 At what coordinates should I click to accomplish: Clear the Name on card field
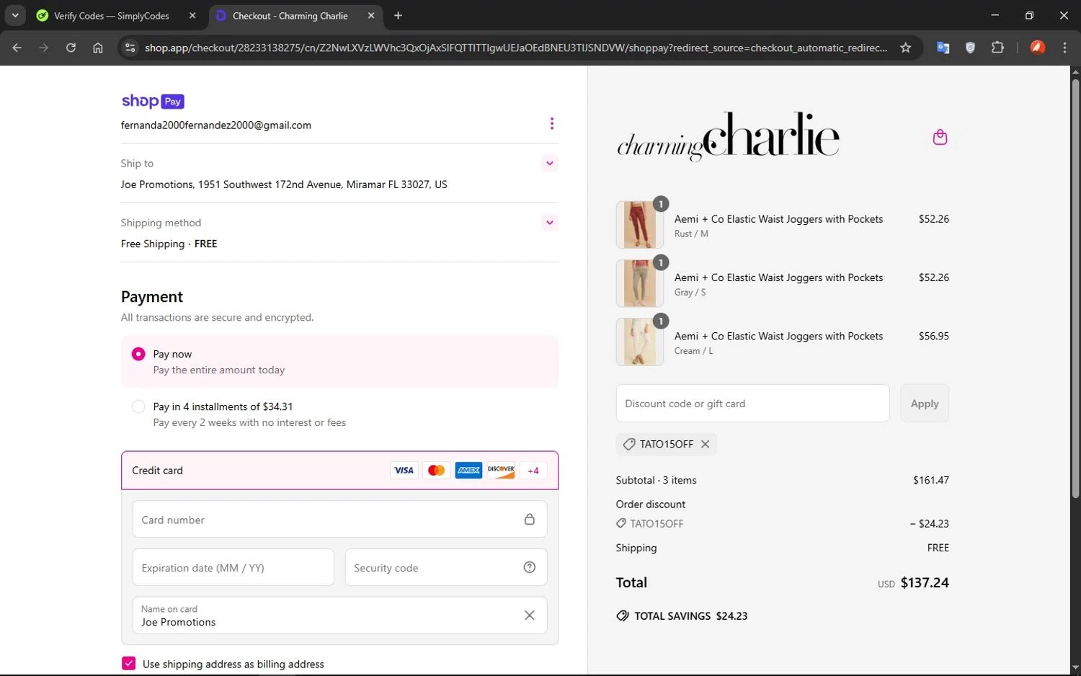530,615
